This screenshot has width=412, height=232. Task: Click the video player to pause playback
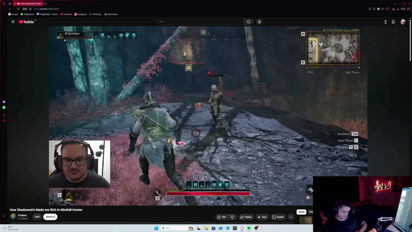pos(208,116)
